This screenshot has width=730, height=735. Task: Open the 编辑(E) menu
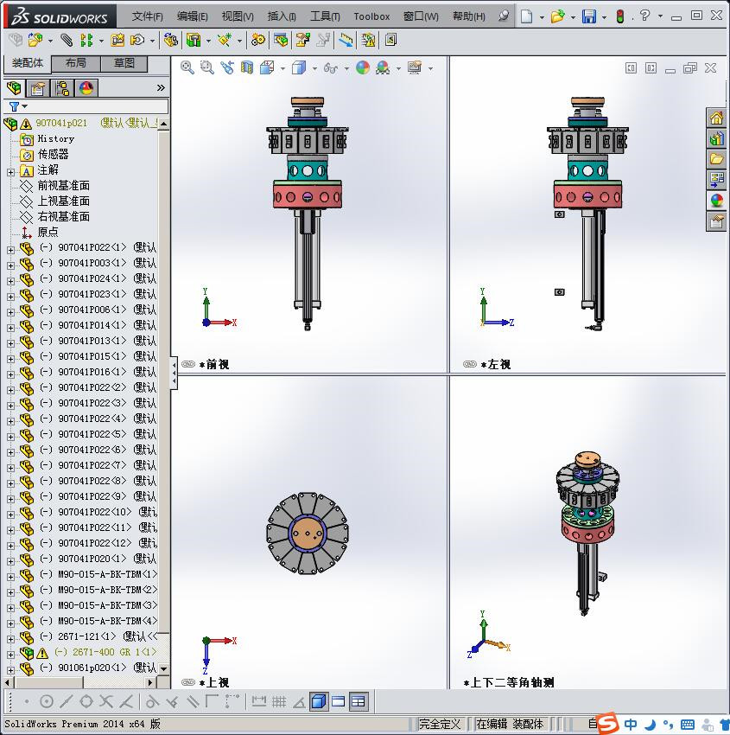click(x=192, y=16)
